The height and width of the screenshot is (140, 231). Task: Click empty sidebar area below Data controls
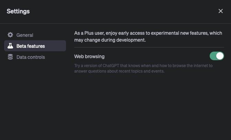click(34, 96)
